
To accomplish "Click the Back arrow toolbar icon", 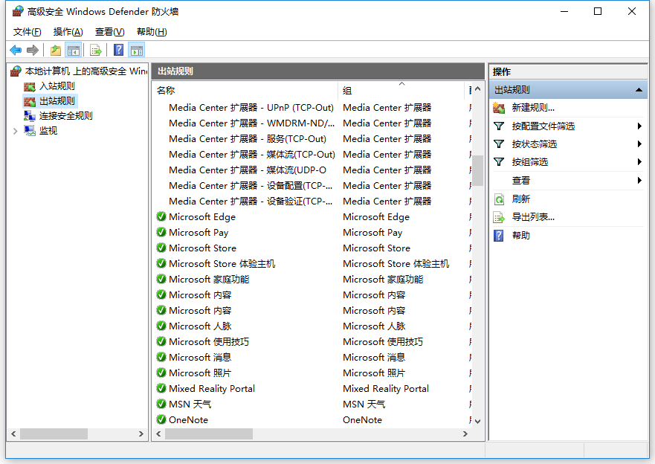I will tap(16, 50).
